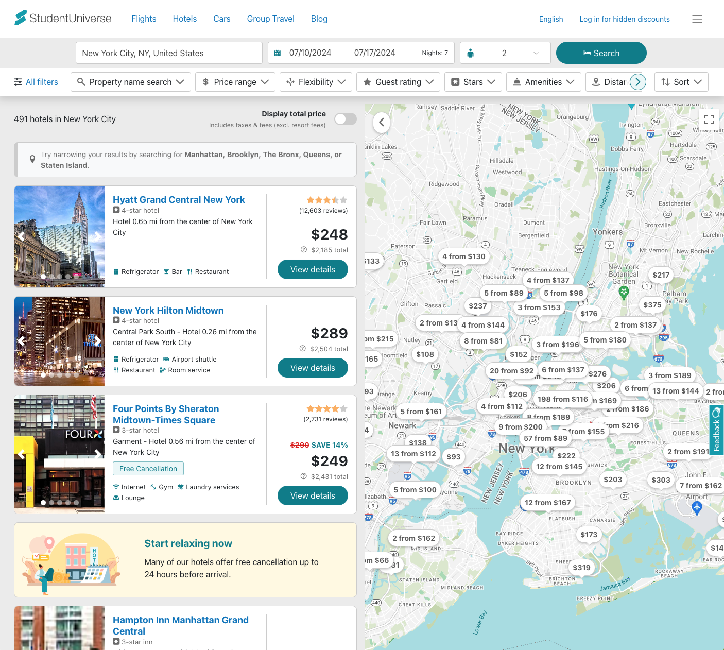The image size is (724, 650).
Task: Click the check-in date 07/10/2024
Action: tap(310, 53)
